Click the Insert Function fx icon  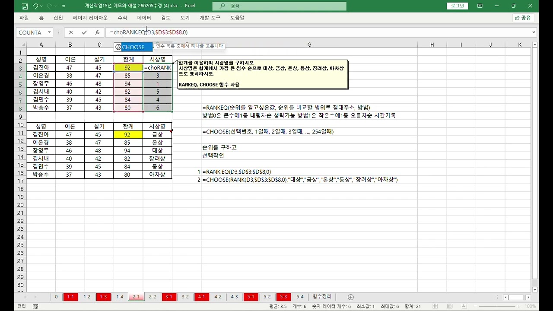(x=97, y=32)
